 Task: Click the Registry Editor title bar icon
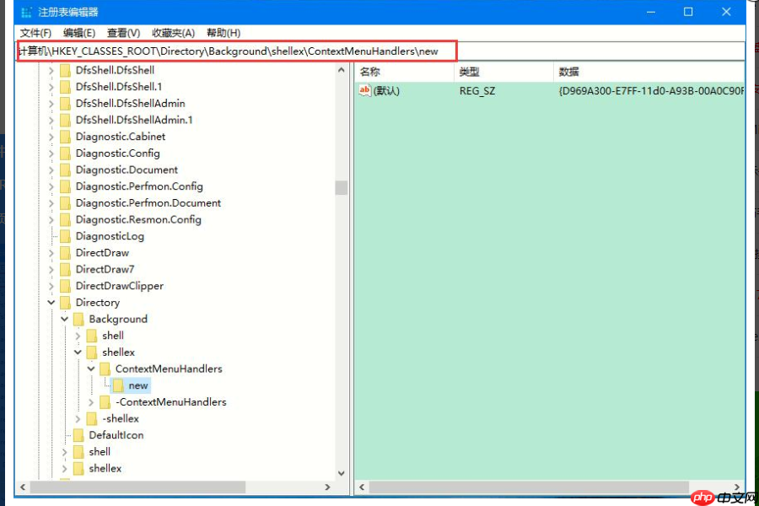coord(27,12)
